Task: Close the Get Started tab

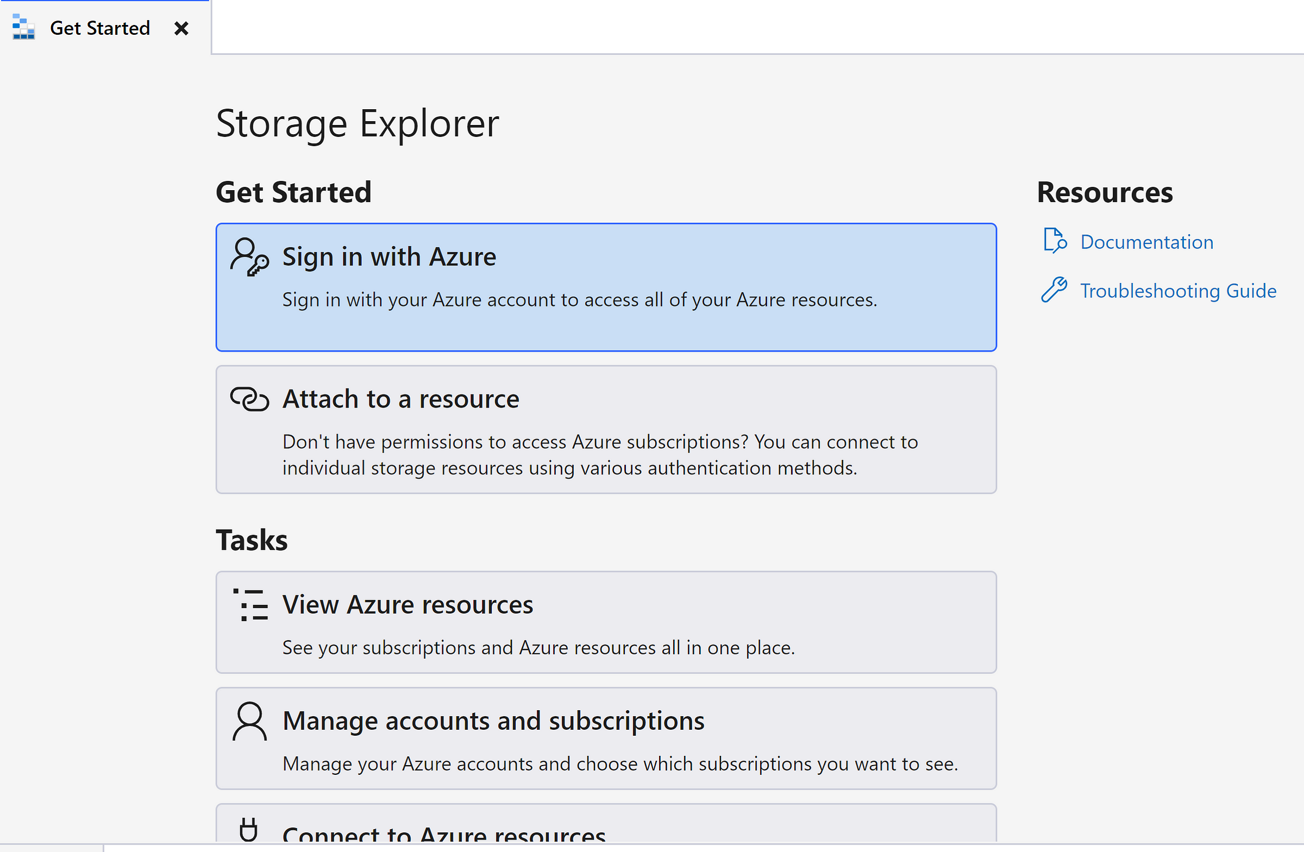Action: pos(181,28)
